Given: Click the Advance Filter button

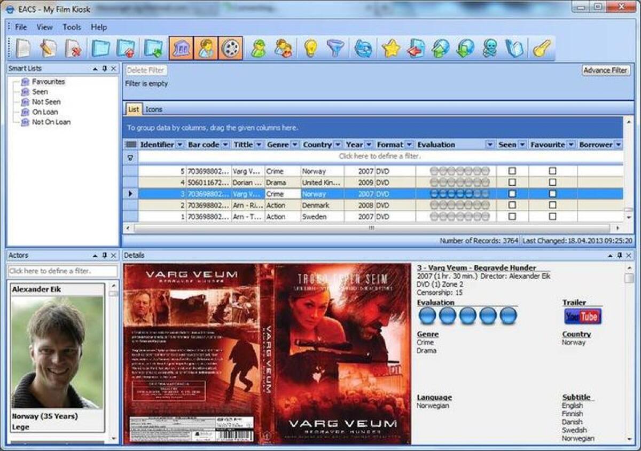Looking at the screenshot, I should 606,70.
